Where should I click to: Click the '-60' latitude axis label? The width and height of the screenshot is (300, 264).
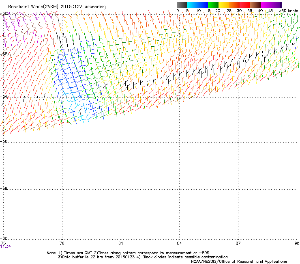tap(4, 238)
